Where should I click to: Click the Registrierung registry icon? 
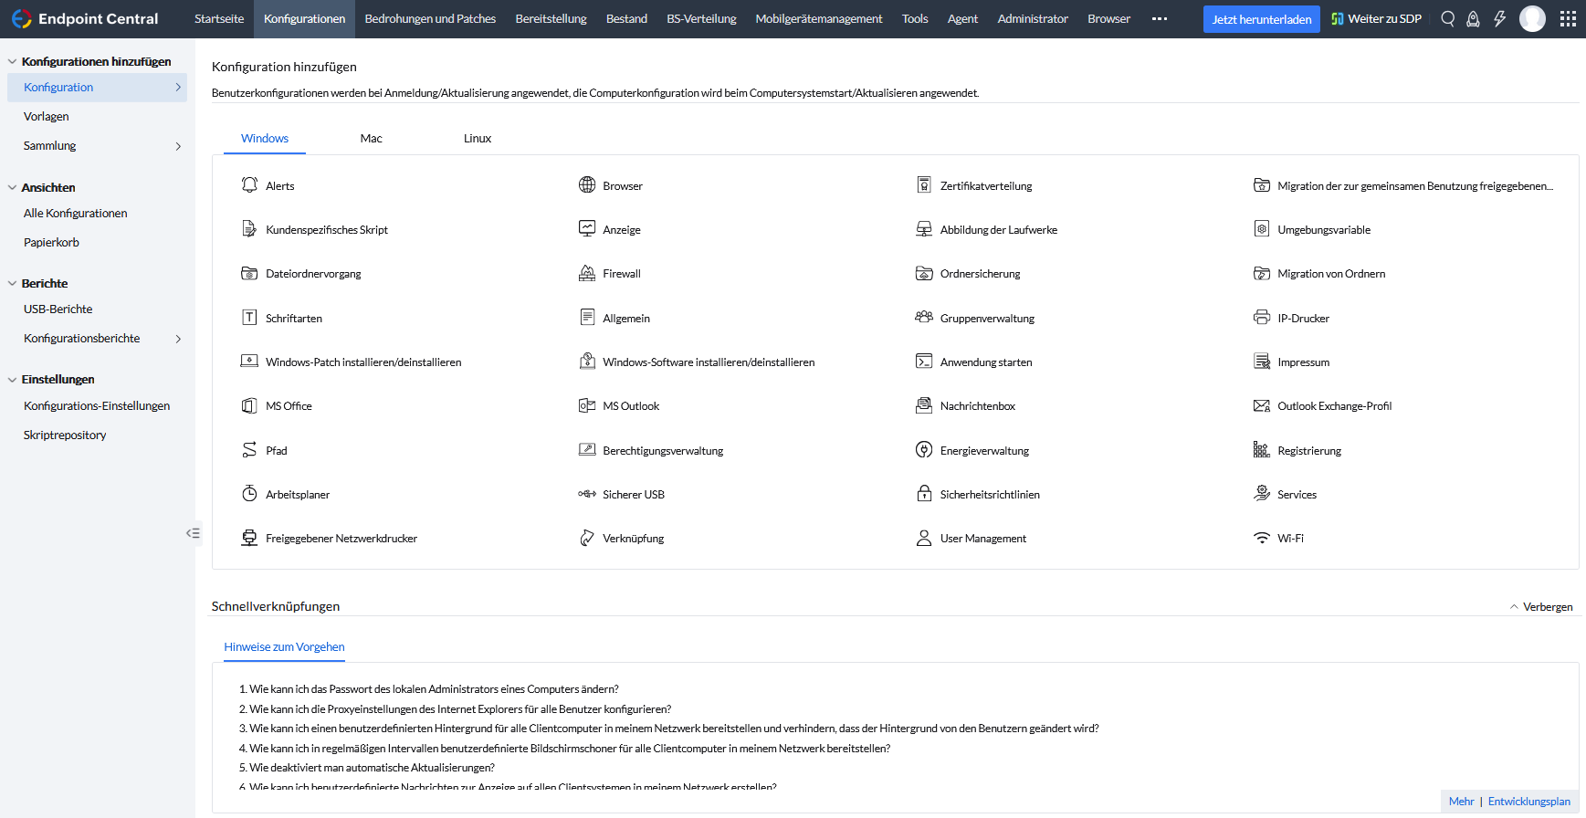pos(1262,450)
